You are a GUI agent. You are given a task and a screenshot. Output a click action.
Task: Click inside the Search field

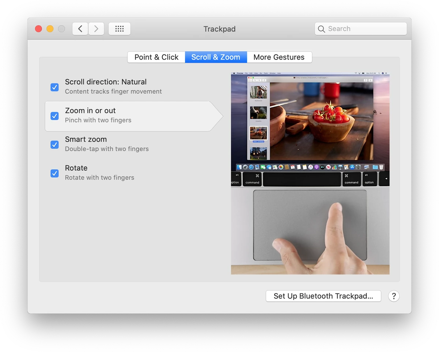pyautogui.click(x=360, y=29)
